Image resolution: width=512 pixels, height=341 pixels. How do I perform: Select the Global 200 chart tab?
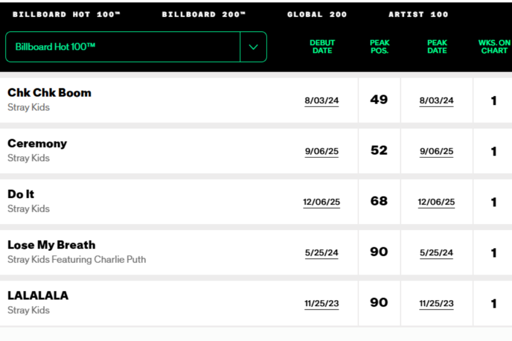pyautogui.click(x=317, y=14)
